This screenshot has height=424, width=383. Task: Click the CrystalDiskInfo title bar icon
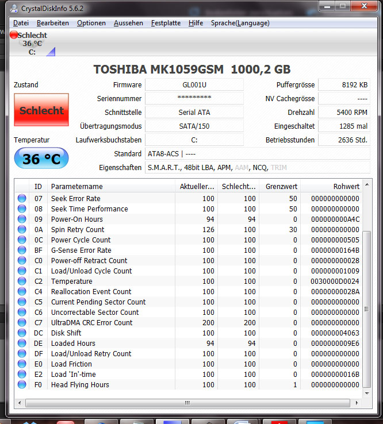pyautogui.click(x=14, y=9)
